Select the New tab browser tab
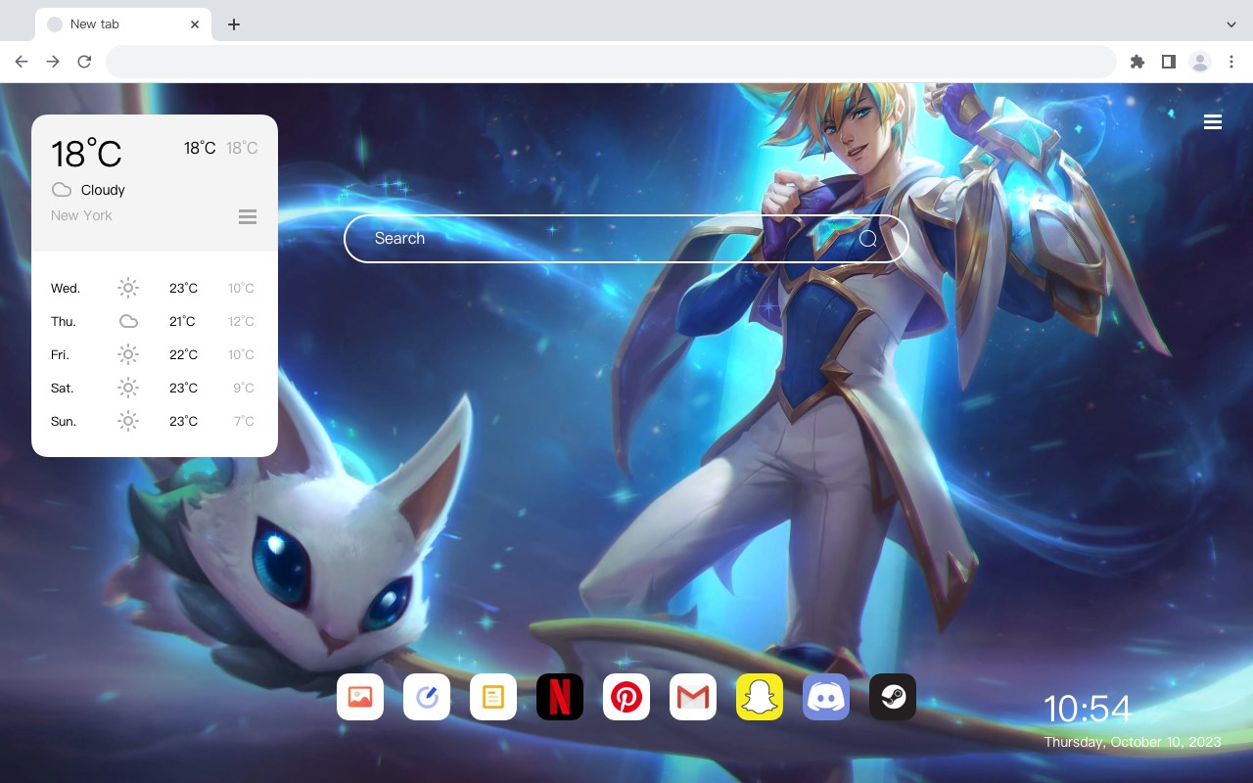 pyautogui.click(x=123, y=24)
